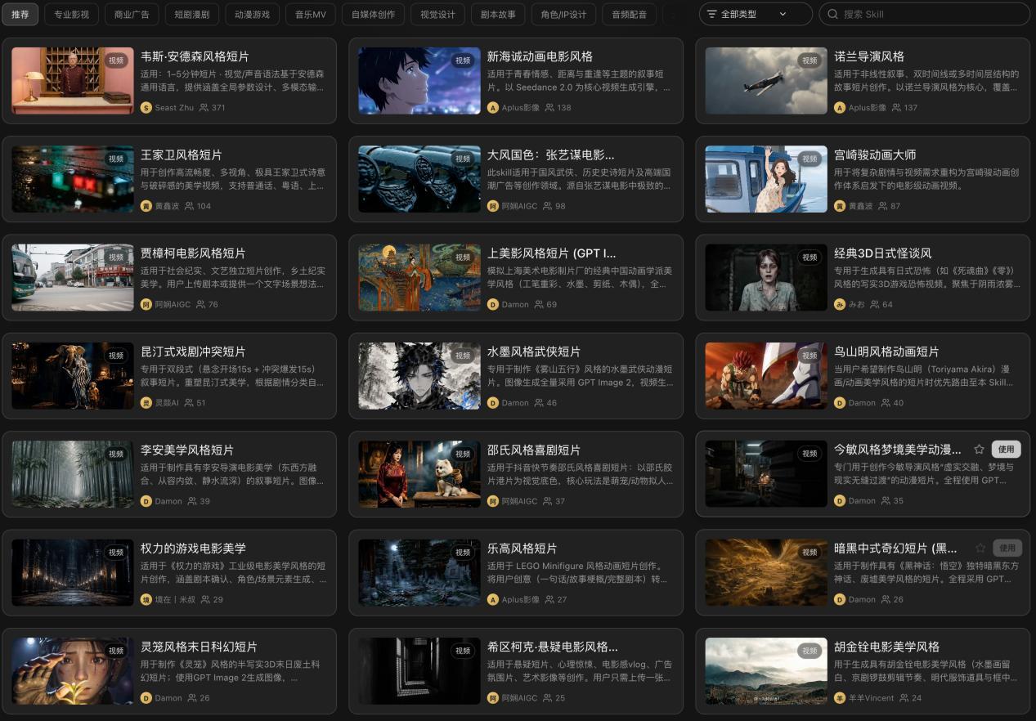Open the 动漫游戏 category tab
Screen dimensions: 1036x721
click(253, 14)
